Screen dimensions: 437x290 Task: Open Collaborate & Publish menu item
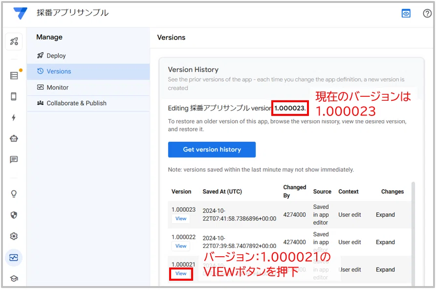point(88,104)
